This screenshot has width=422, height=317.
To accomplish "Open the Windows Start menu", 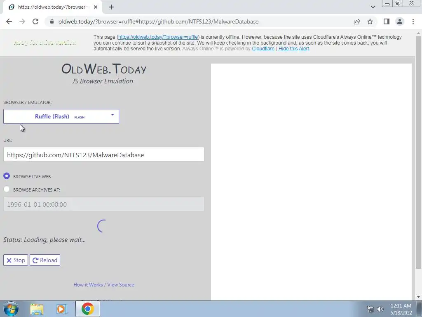I will (11, 309).
